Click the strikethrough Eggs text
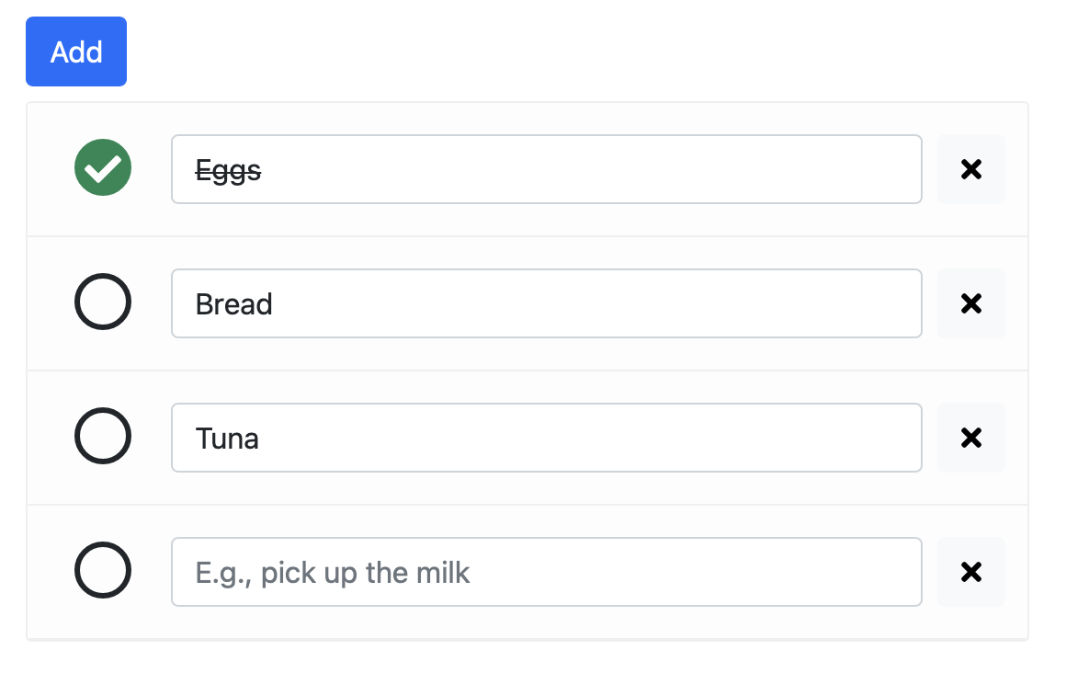 pos(229,170)
